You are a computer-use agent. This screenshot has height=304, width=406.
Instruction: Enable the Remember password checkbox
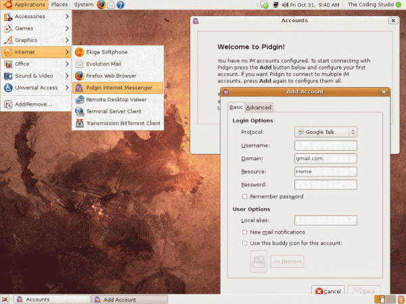point(245,197)
